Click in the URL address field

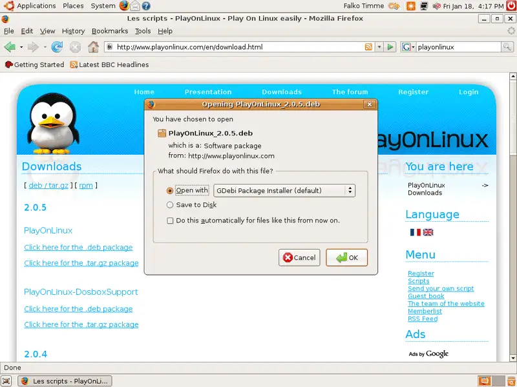pyautogui.click(x=239, y=47)
